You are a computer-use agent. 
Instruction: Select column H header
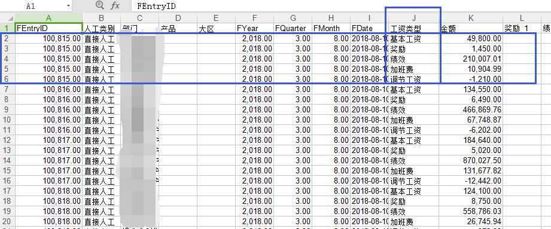tap(331, 18)
